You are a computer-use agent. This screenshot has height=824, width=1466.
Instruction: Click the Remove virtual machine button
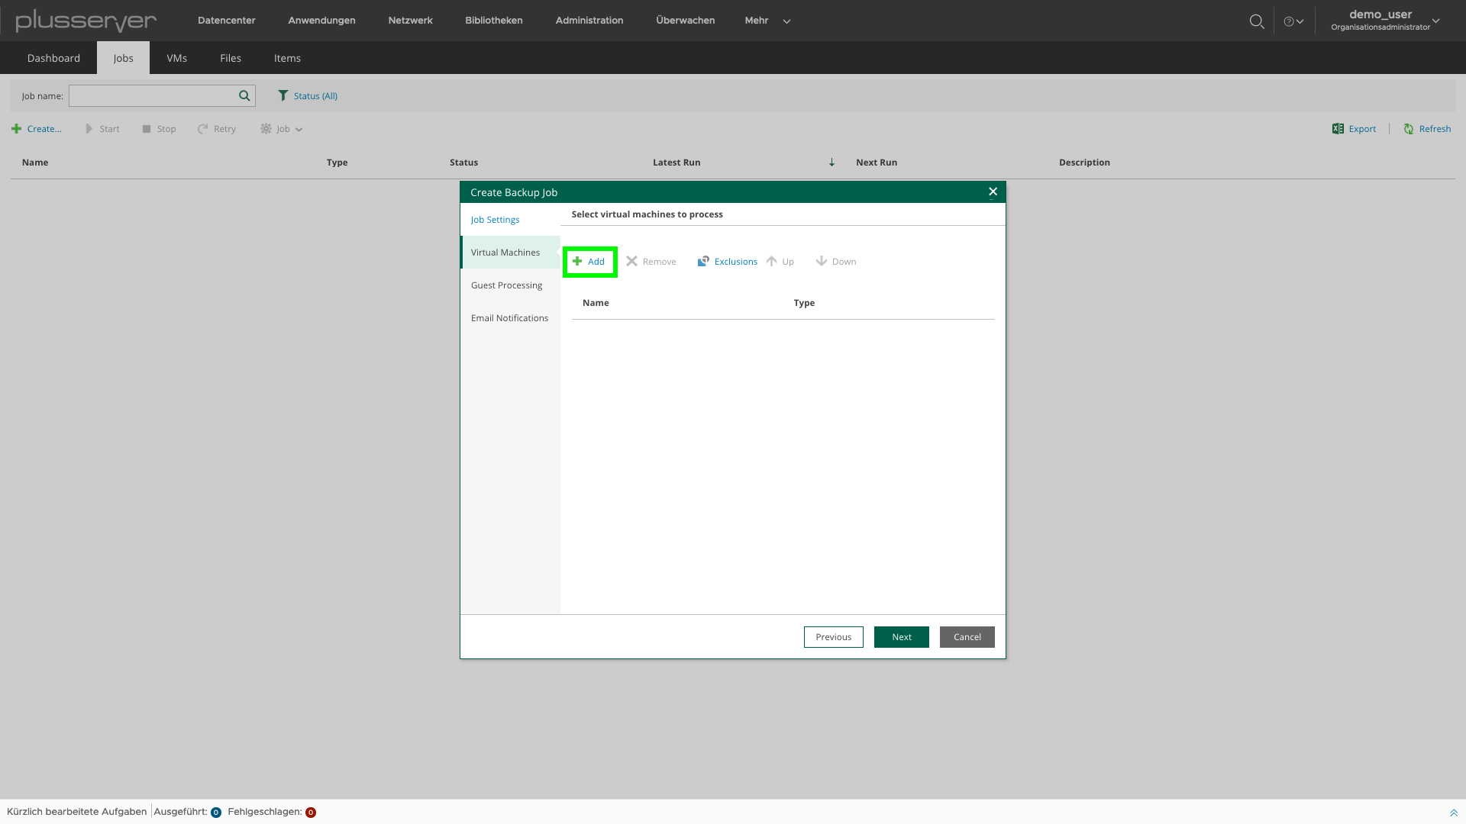(651, 262)
